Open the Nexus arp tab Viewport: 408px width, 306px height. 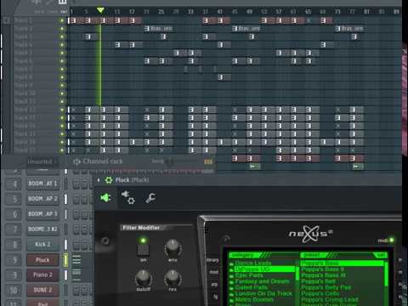coord(214,284)
